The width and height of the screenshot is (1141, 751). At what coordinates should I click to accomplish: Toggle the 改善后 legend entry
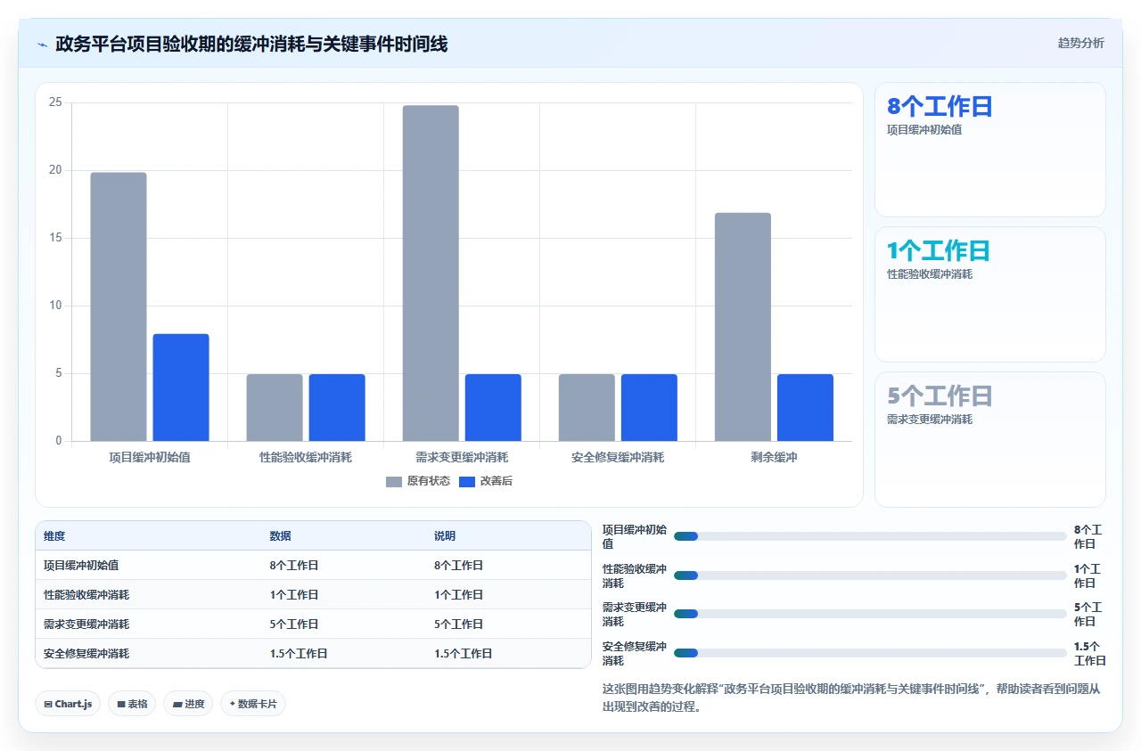point(486,481)
